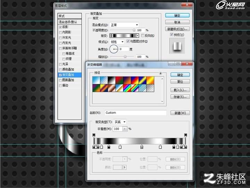The height and width of the screenshot is (188, 250).
Task: Select the right opacity stop above gradient
Action: point(185,135)
